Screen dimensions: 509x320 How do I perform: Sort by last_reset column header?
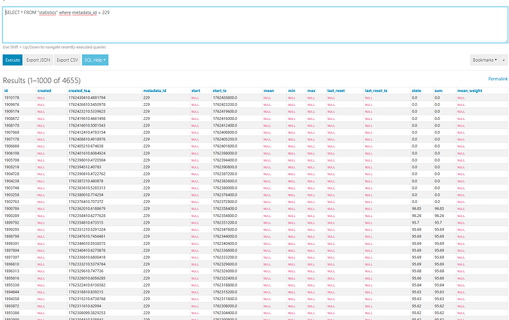tap(337, 90)
